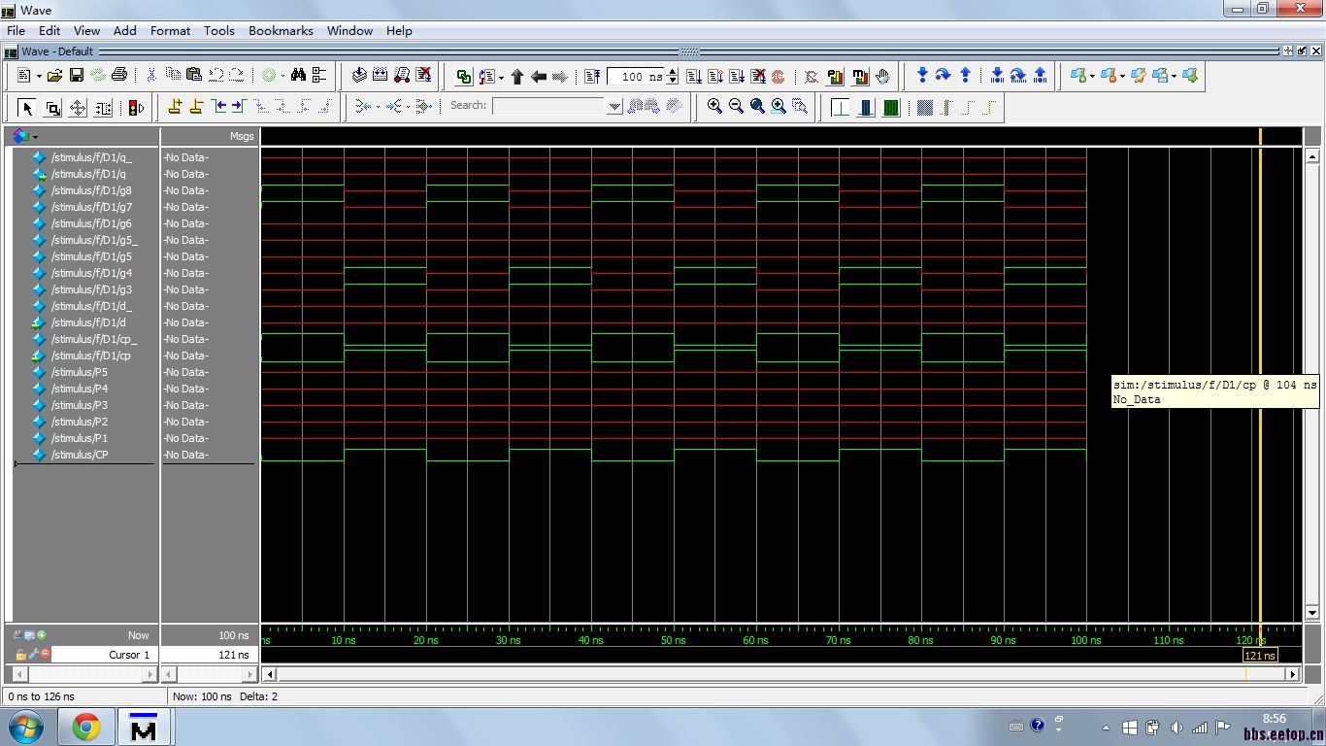Click the Insert Cursor toolbar icon

(175, 107)
